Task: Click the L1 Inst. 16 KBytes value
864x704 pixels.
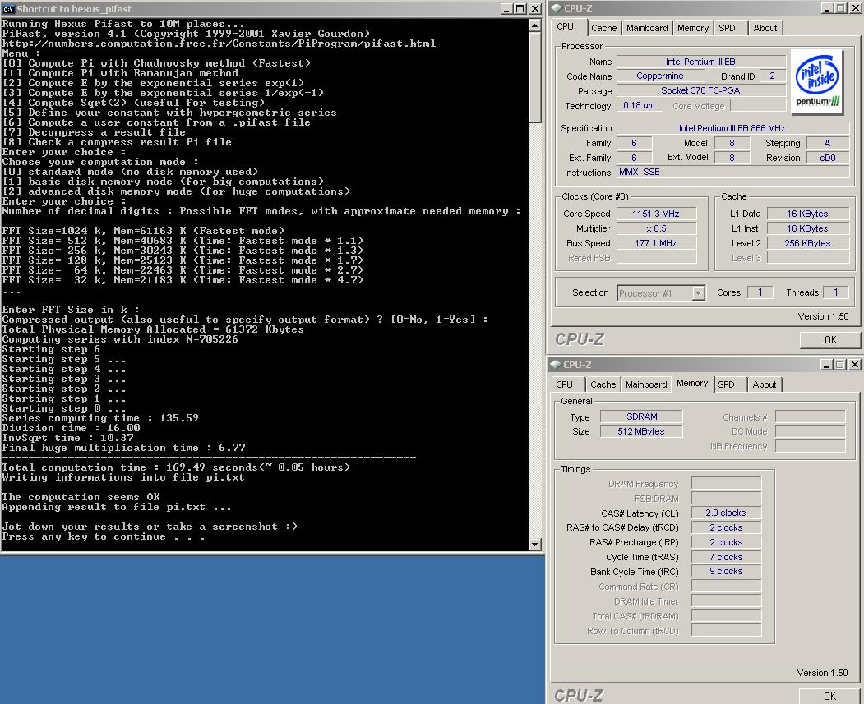Action: point(807,228)
